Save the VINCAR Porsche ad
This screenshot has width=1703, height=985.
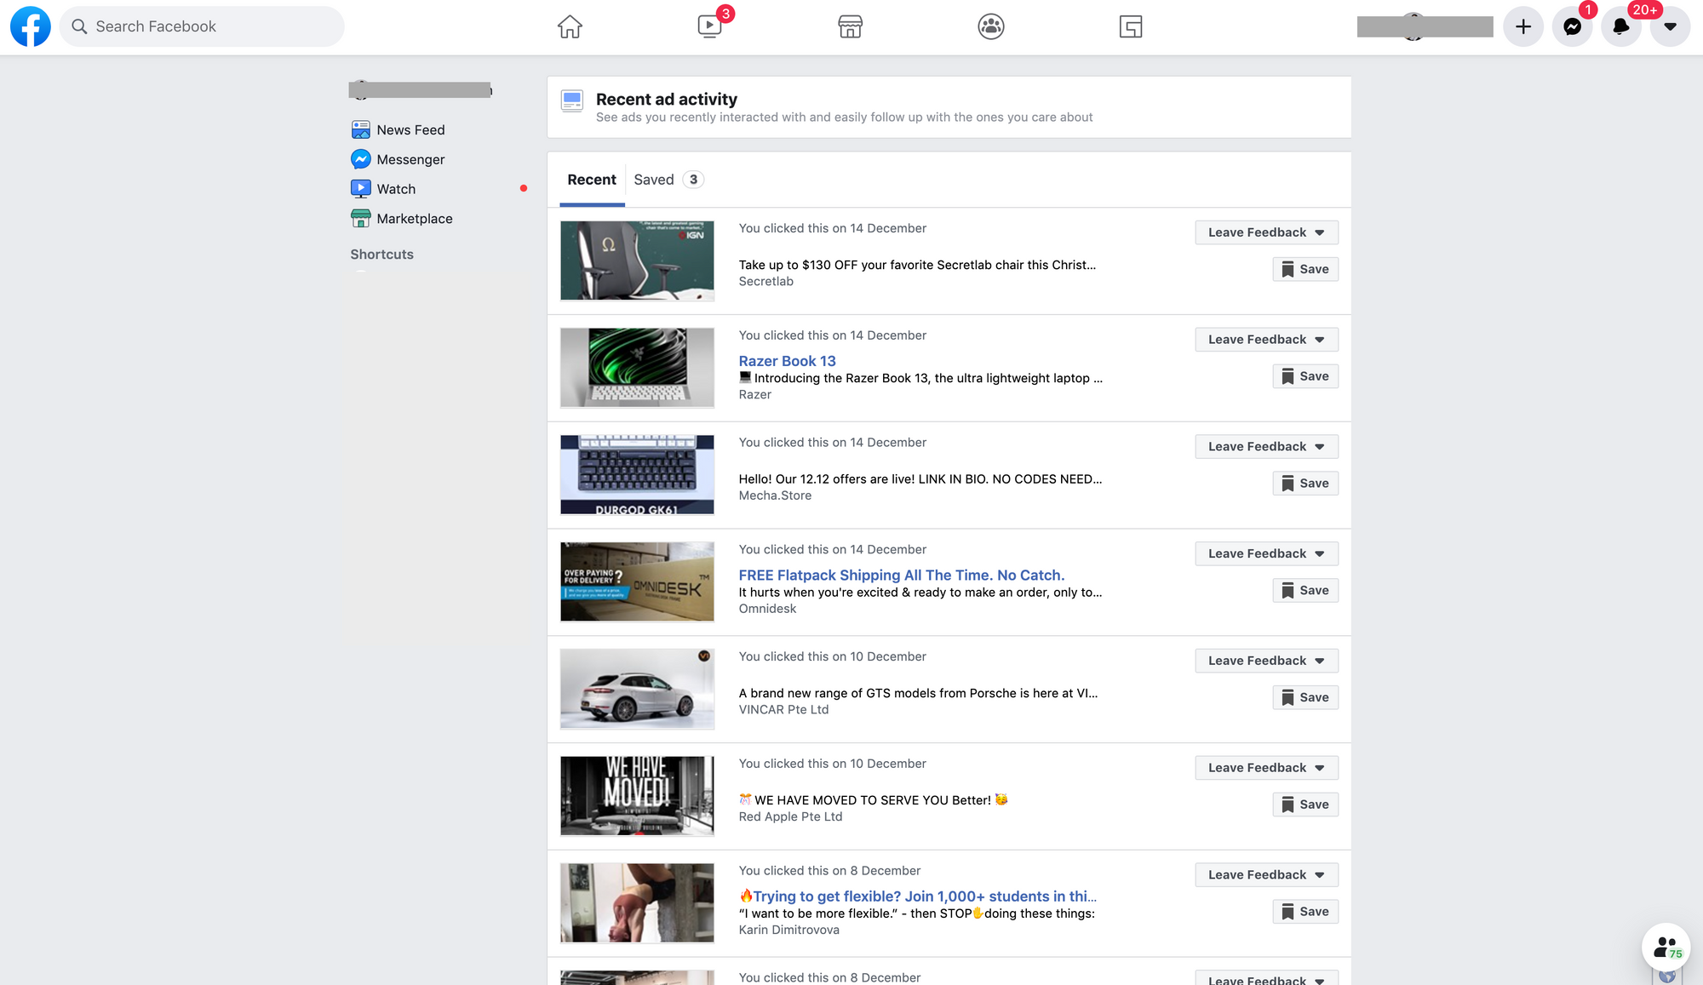1305,697
